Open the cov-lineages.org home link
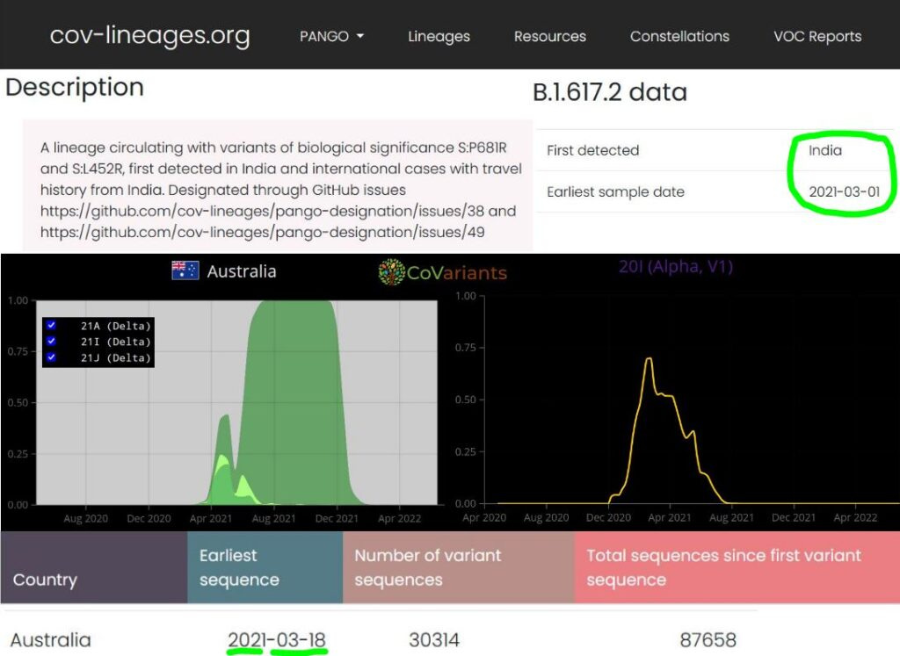Screen dimensions: 900x656 point(149,35)
